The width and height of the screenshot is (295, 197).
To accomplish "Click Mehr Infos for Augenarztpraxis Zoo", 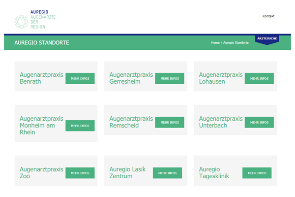I will 80,173.
